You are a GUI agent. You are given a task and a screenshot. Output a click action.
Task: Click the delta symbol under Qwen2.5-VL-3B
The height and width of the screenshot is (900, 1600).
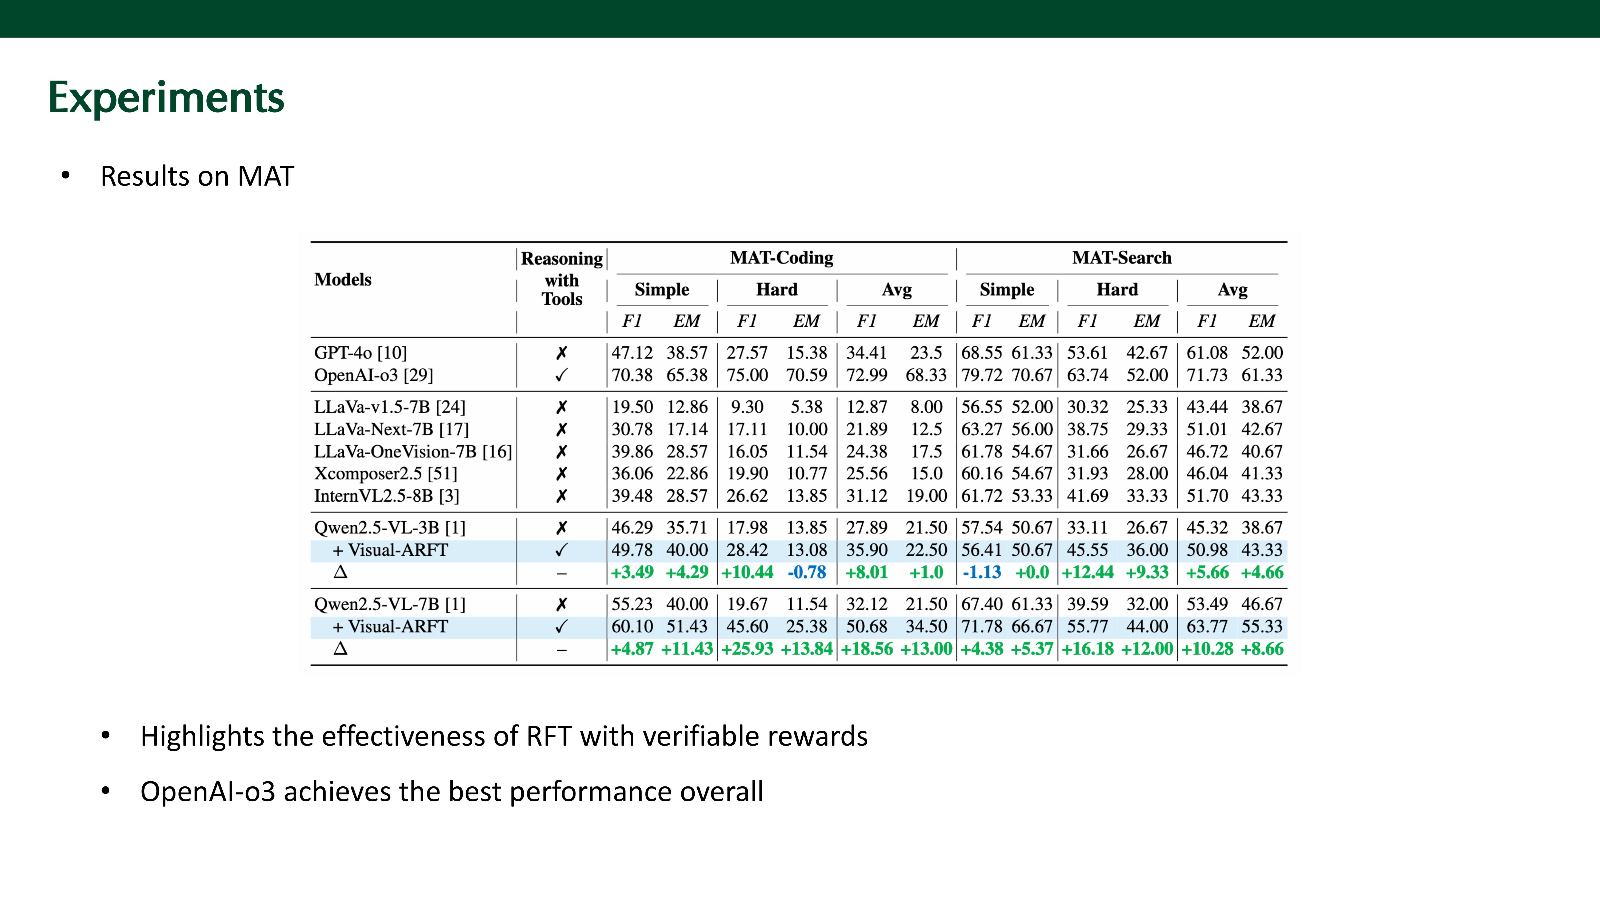[x=340, y=572]
